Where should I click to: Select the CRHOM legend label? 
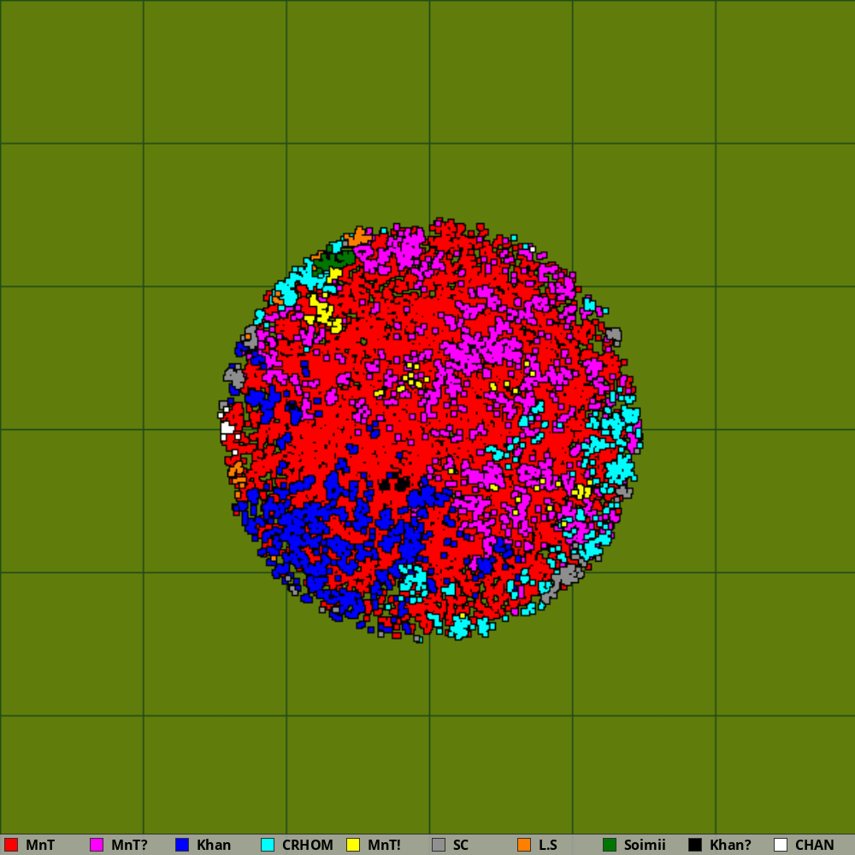tap(308, 846)
